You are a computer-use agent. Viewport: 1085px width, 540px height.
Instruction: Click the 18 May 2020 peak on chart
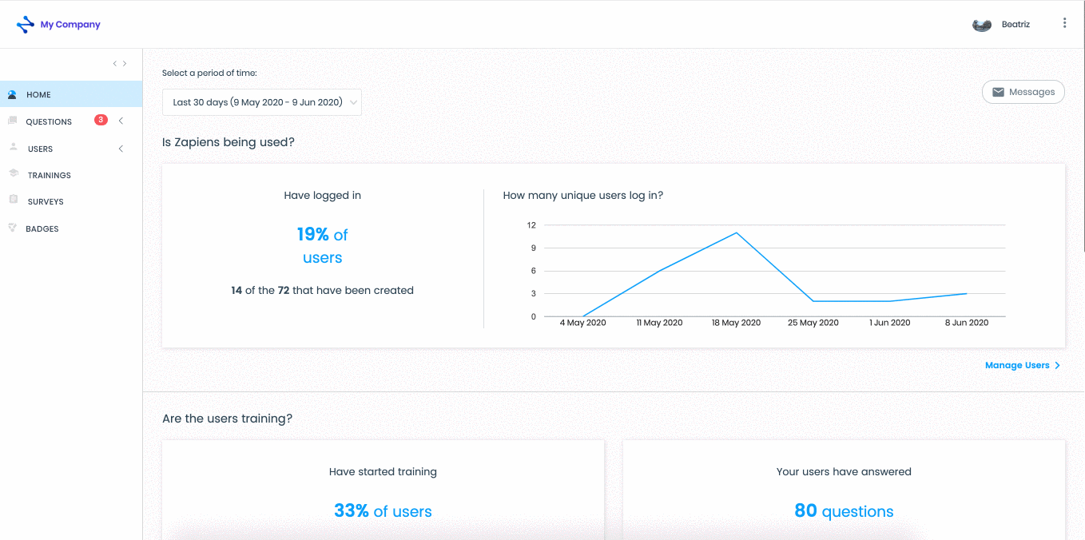click(736, 232)
